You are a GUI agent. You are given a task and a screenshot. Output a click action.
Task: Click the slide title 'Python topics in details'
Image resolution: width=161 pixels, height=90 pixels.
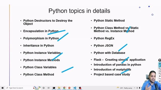click(x=79, y=11)
